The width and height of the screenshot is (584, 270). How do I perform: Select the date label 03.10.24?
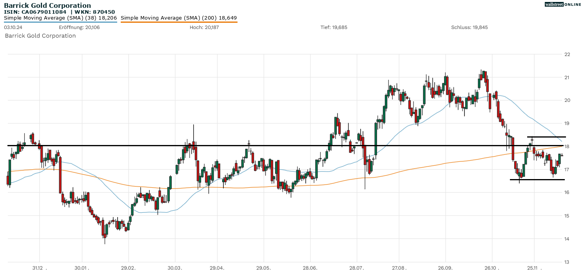[13, 27]
